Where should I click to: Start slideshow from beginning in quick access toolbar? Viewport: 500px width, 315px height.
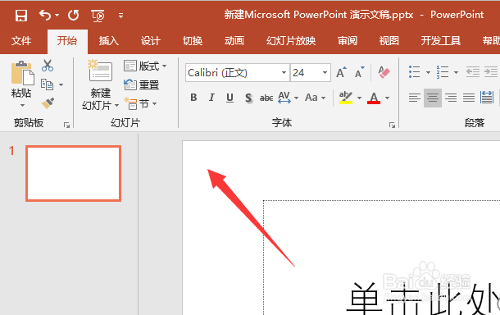[98, 16]
